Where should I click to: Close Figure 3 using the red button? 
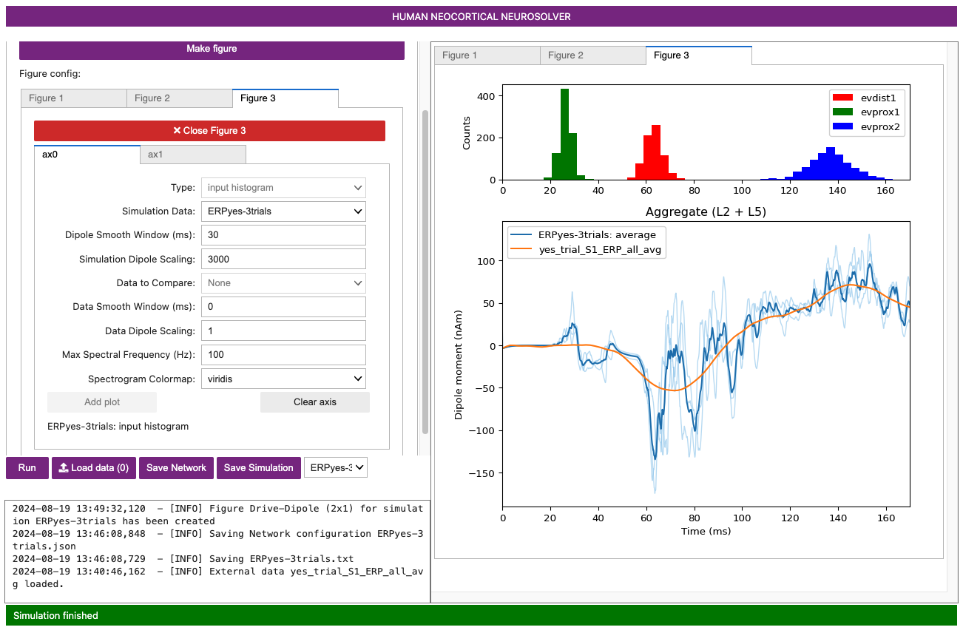pos(209,131)
